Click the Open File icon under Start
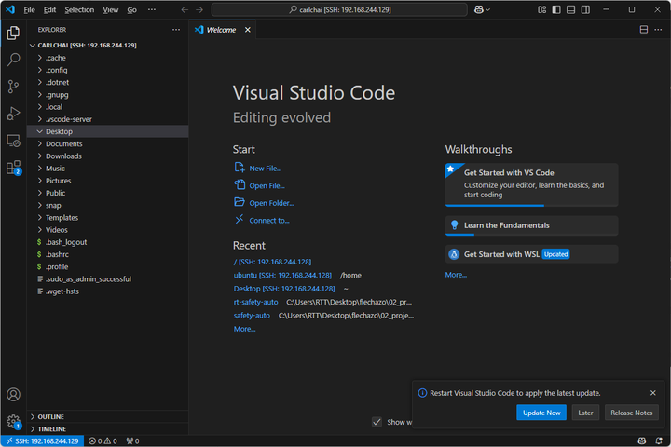Viewport: 671px width, 447px height. click(x=240, y=184)
